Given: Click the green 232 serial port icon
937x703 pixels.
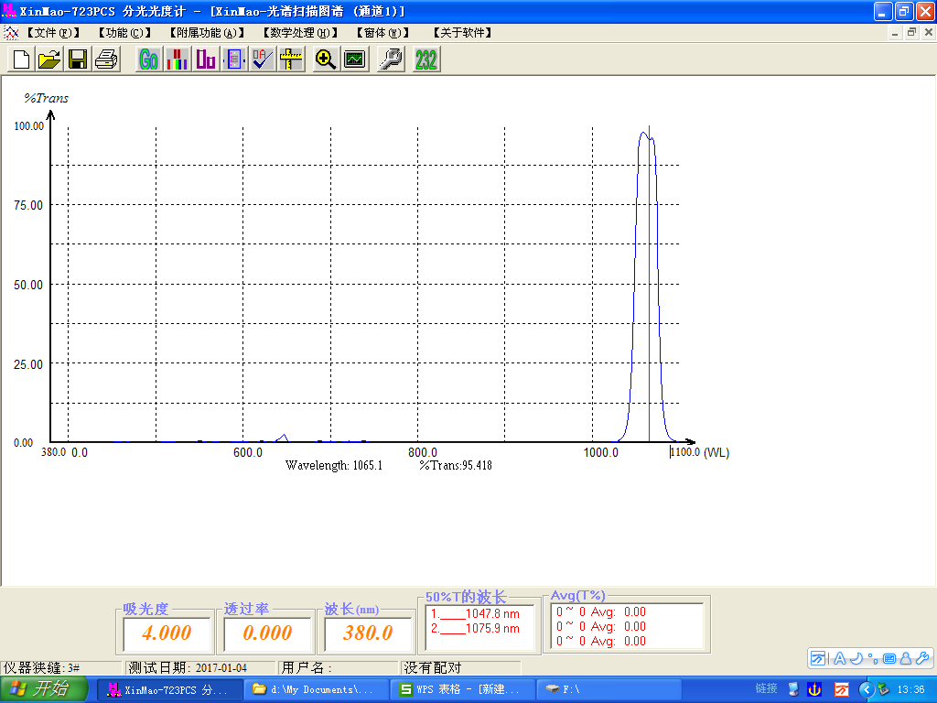Looking at the screenshot, I should pyautogui.click(x=426, y=59).
